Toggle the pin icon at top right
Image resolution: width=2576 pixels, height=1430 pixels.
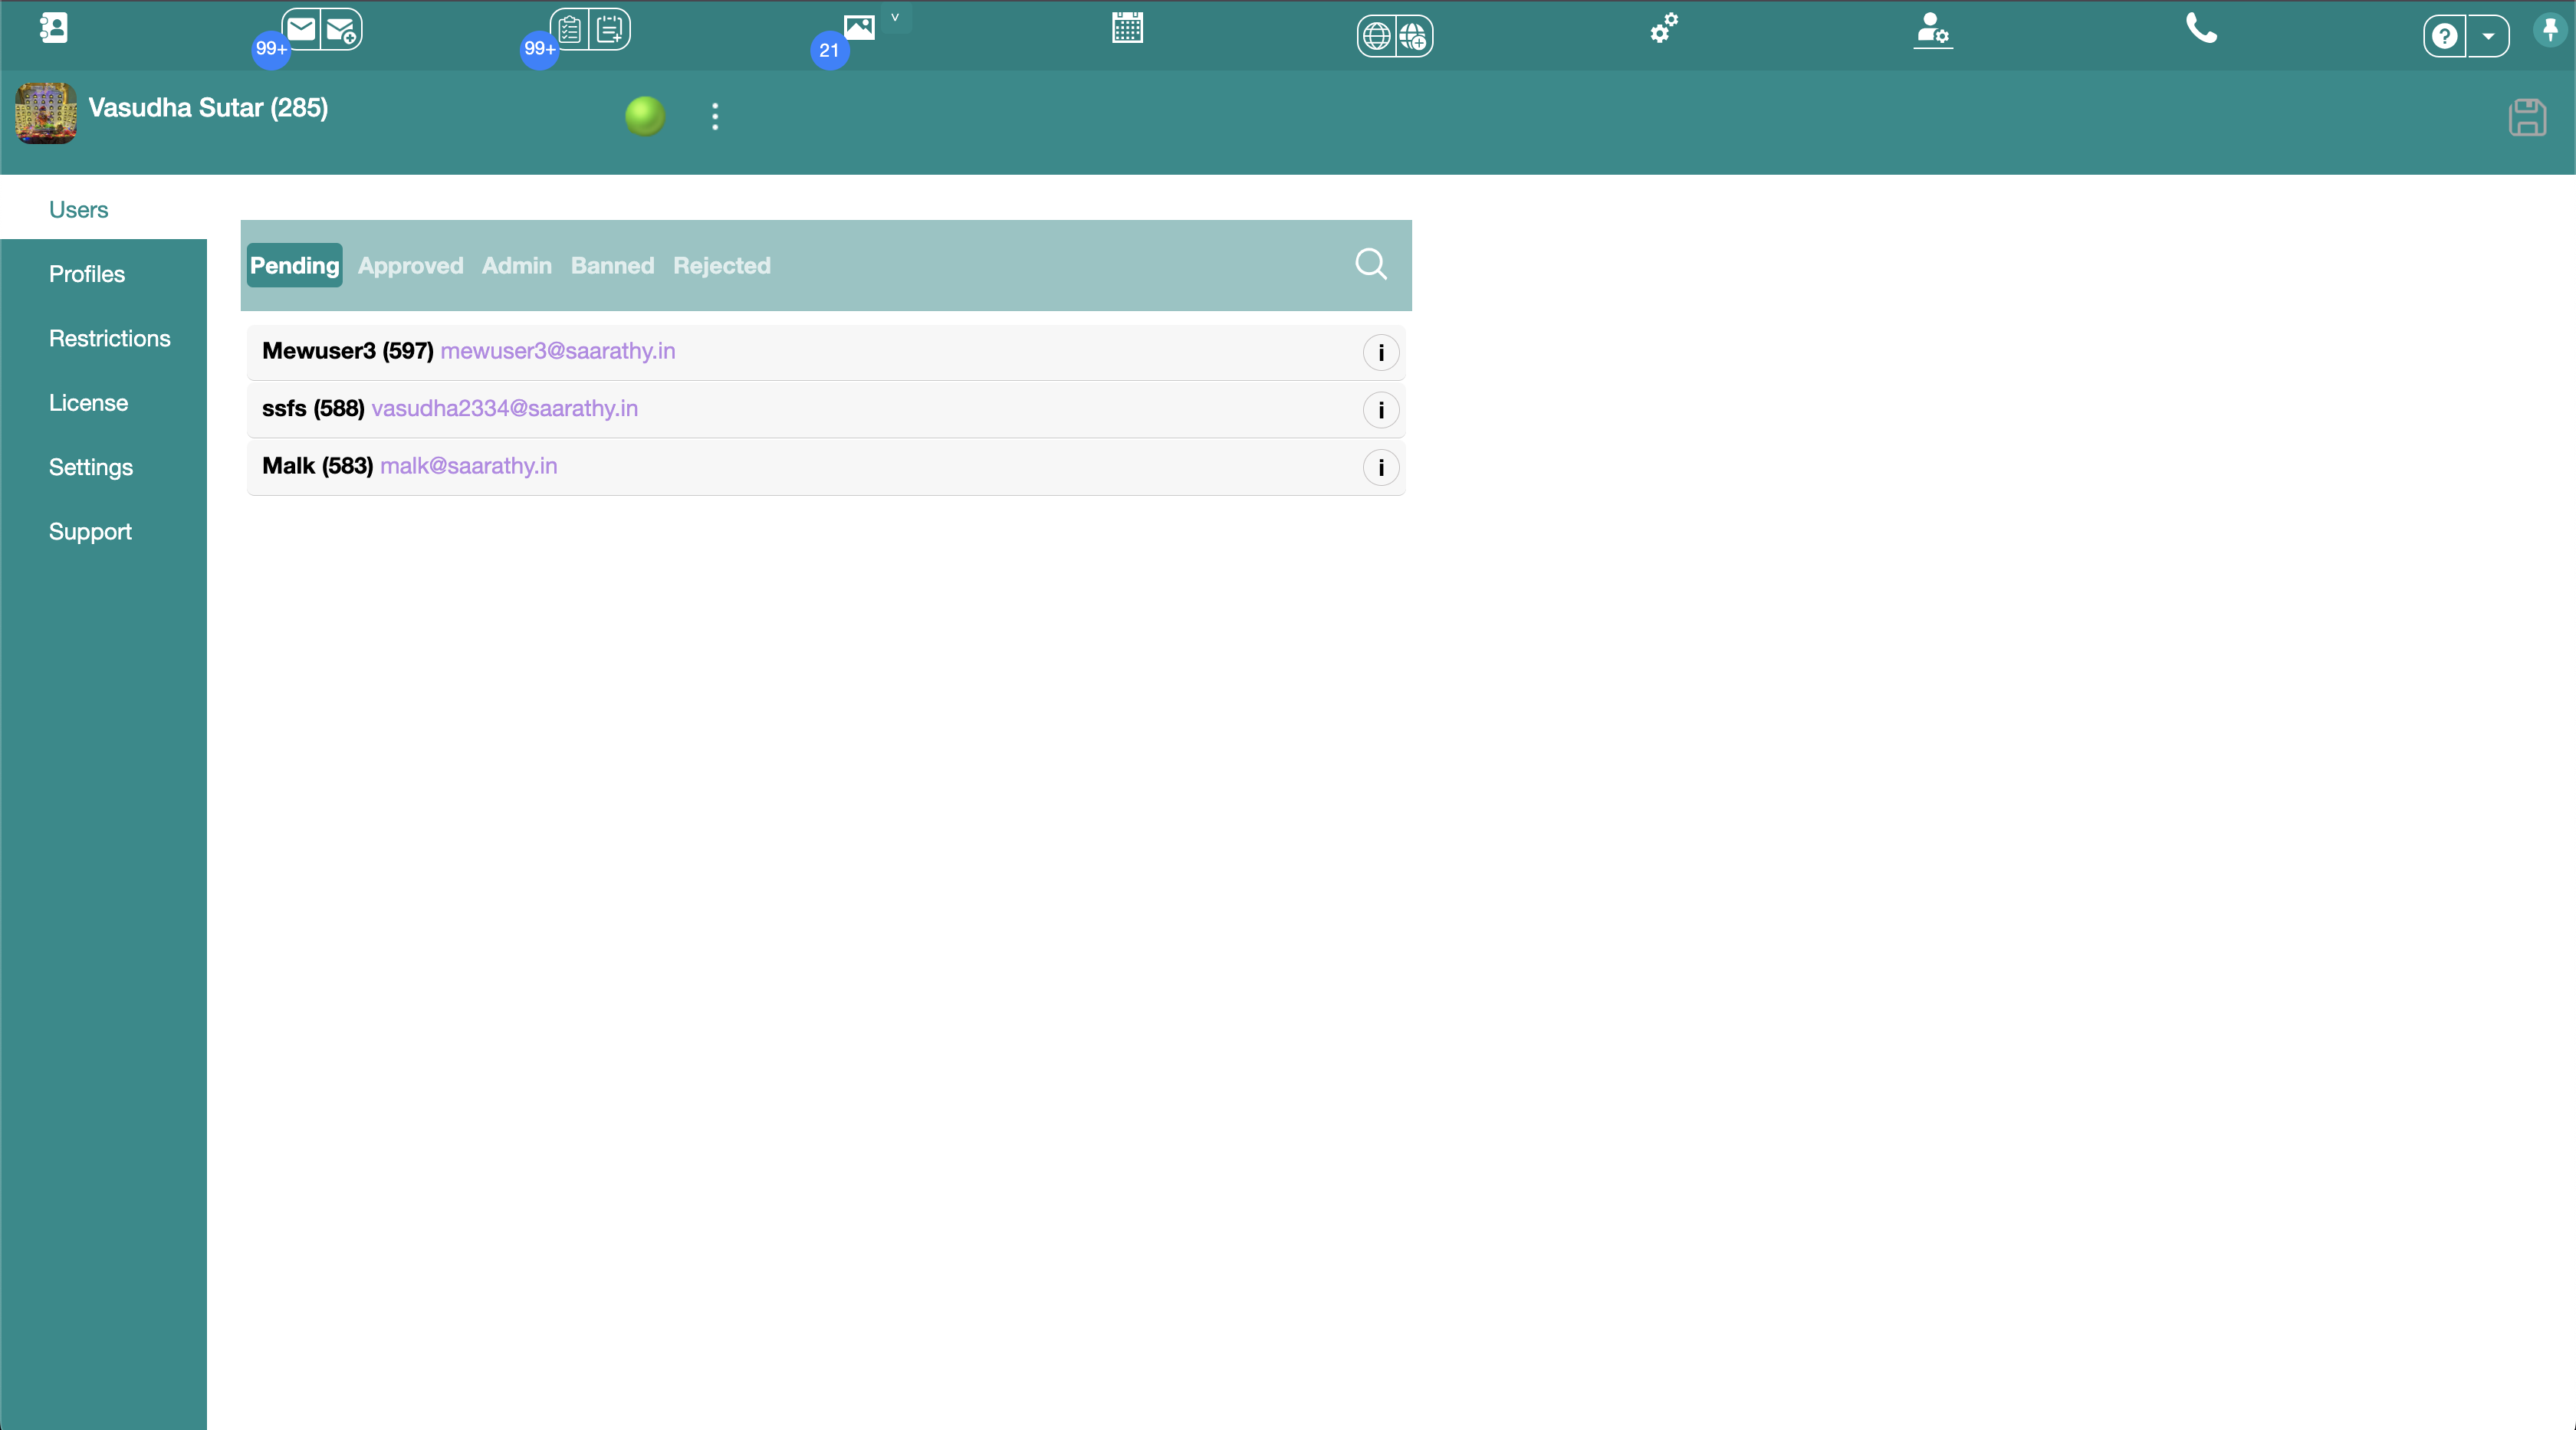pyautogui.click(x=2550, y=30)
